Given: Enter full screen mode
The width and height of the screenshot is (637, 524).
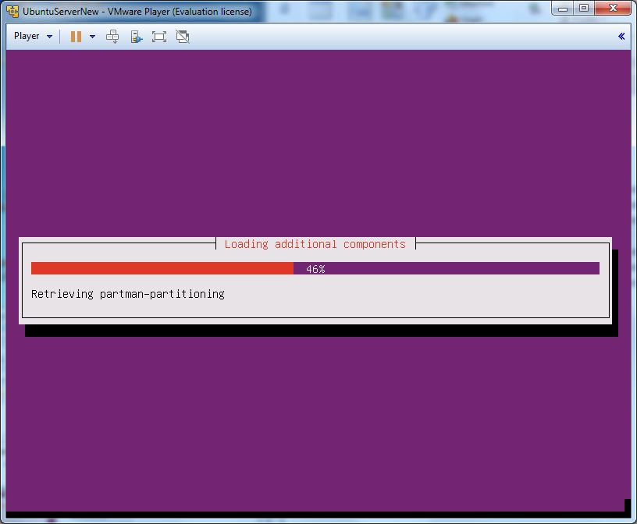Looking at the screenshot, I should (159, 37).
